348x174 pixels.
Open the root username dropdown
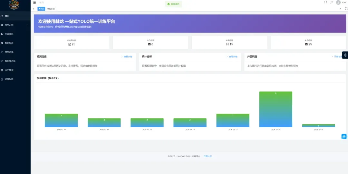pos(344,2)
